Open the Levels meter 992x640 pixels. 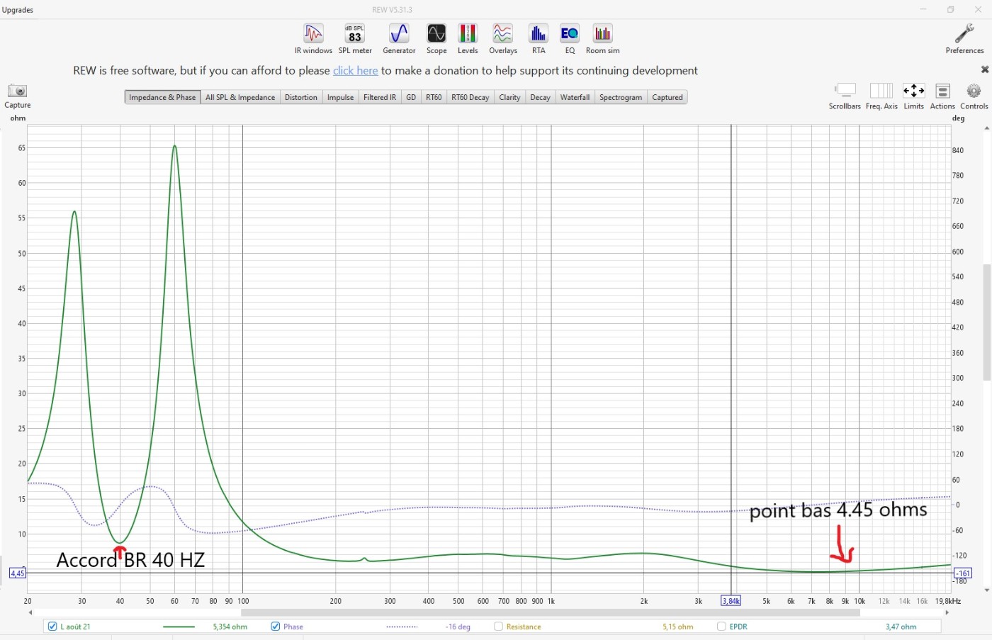(468, 39)
